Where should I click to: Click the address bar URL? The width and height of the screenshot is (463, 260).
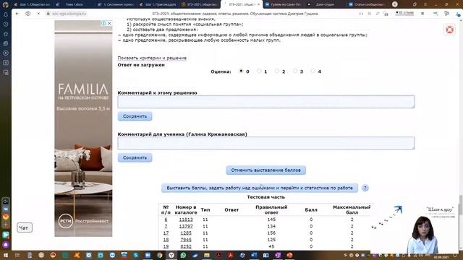click(x=69, y=14)
